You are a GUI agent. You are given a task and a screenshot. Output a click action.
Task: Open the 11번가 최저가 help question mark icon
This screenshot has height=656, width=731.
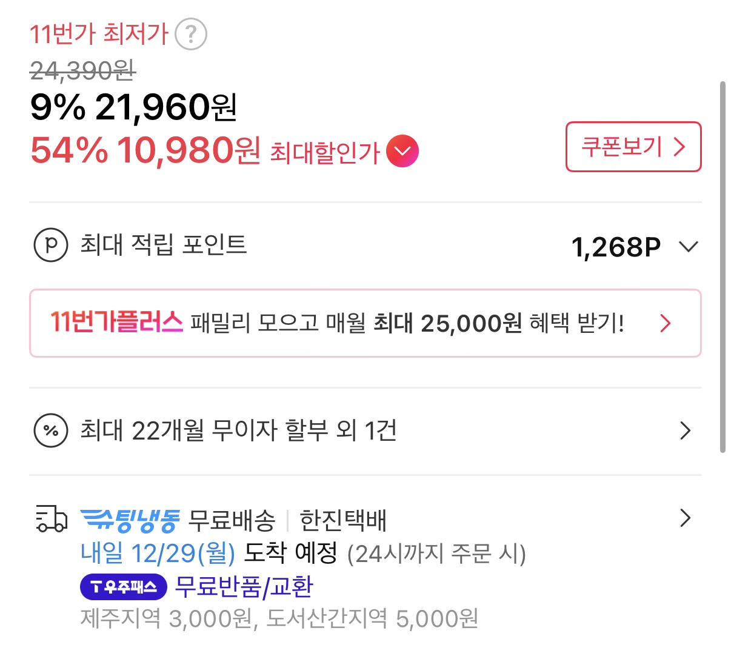pyautogui.click(x=191, y=35)
